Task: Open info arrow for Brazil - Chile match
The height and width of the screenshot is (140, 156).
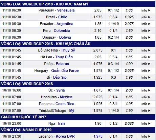Action: point(146,17)
